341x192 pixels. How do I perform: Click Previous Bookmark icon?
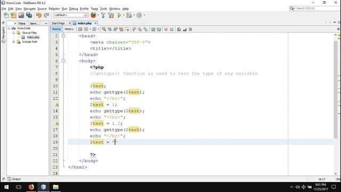[134, 29]
